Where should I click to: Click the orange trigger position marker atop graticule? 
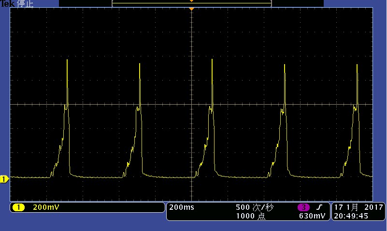(x=192, y=9)
